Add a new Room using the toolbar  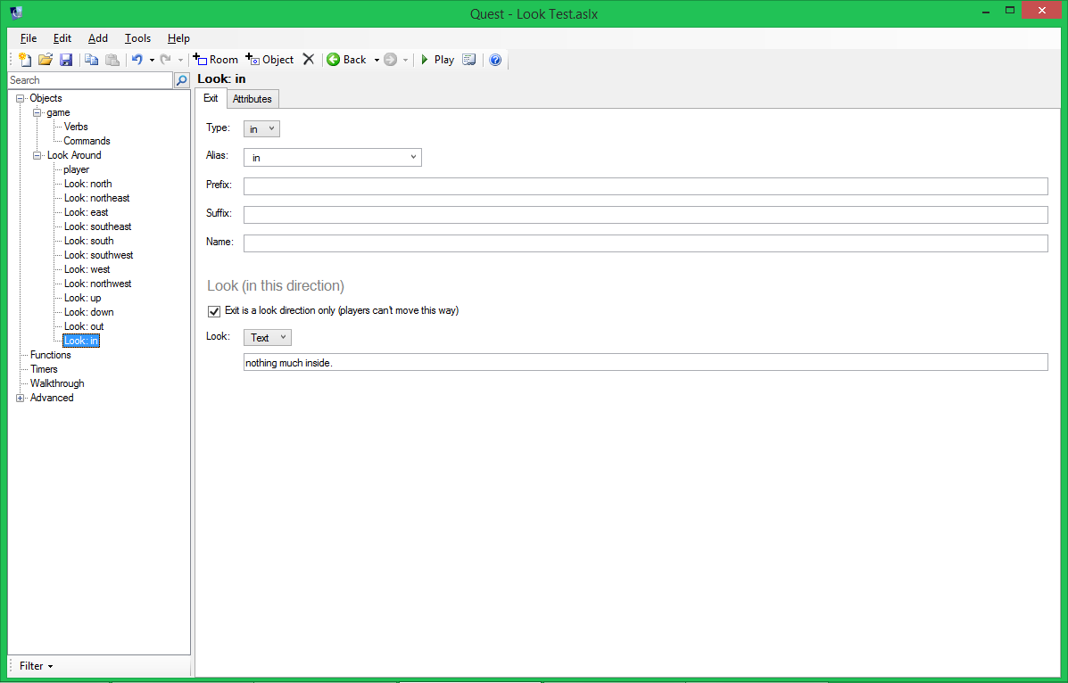tap(216, 60)
